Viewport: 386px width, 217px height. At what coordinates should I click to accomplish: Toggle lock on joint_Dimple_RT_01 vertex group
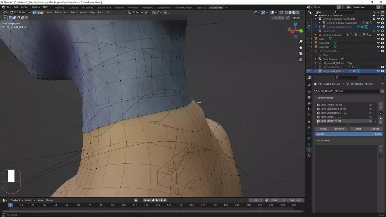pyautogui.click(x=371, y=105)
